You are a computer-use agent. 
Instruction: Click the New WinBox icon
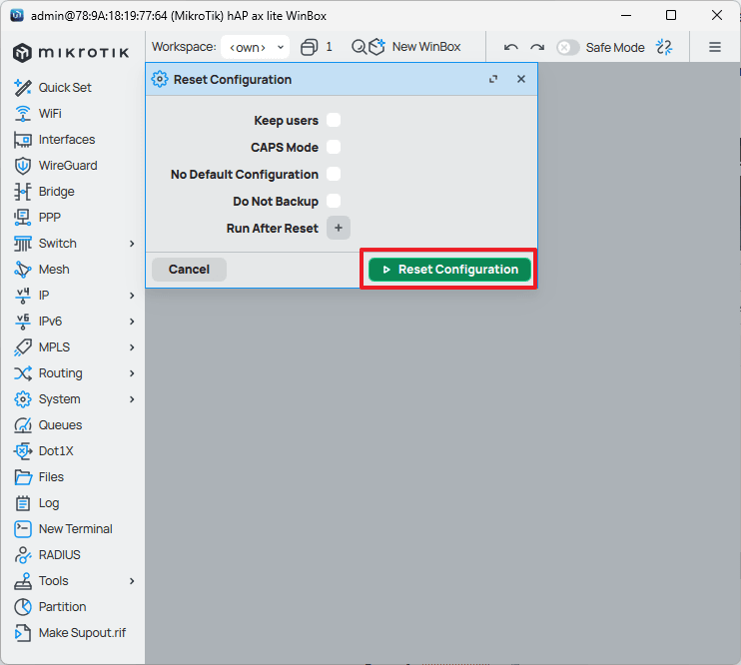point(376,47)
